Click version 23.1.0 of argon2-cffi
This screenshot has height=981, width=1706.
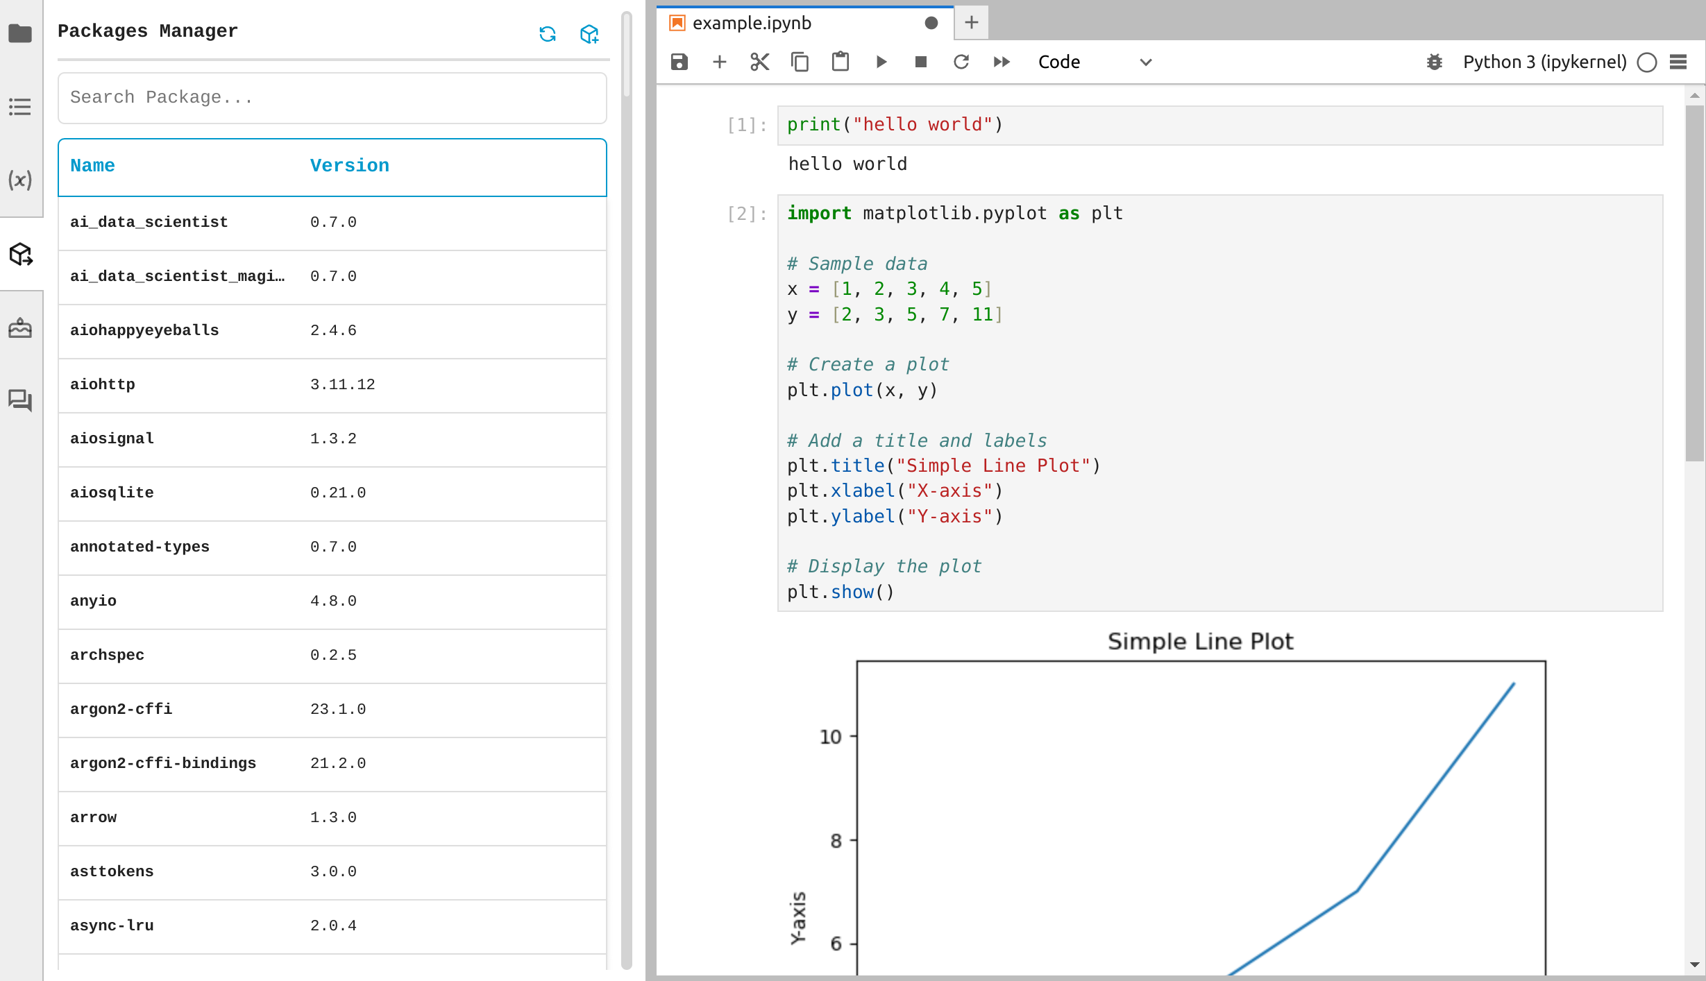pyautogui.click(x=338, y=709)
